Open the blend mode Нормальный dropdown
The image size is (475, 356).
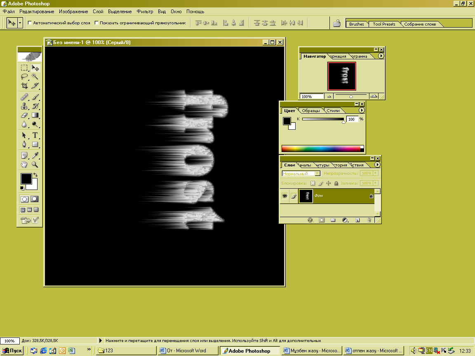tap(317, 173)
